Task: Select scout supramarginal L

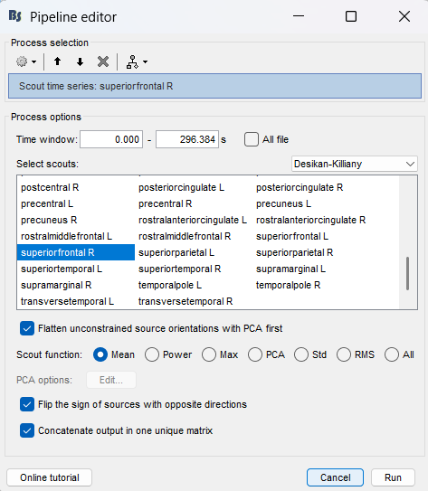Action: click(x=290, y=269)
